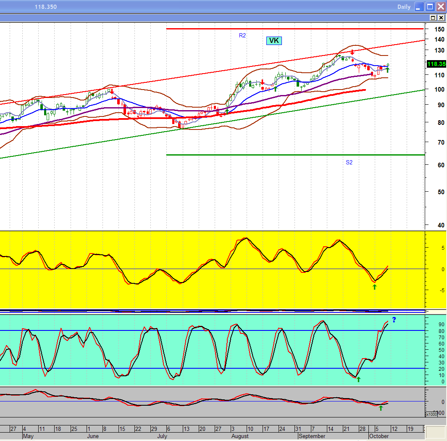Click the 118.35 current price tag
The height and width of the screenshot is (441, 447).
click(x=436, y=64)
